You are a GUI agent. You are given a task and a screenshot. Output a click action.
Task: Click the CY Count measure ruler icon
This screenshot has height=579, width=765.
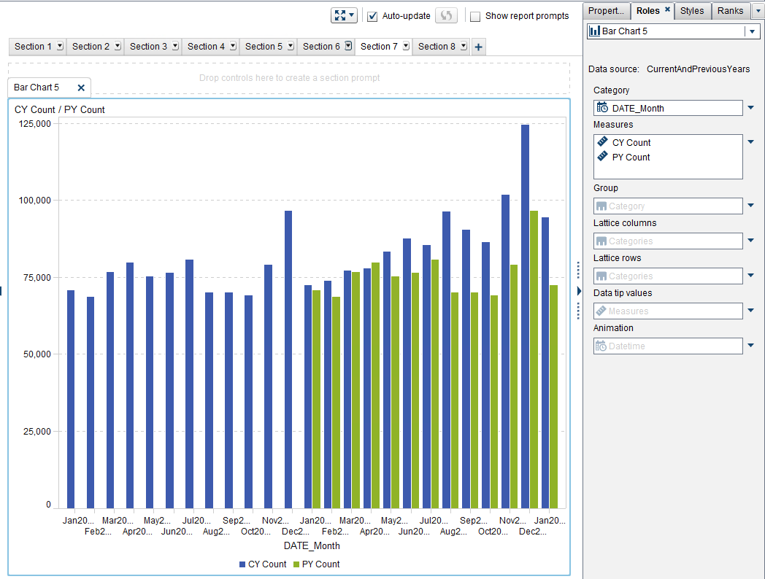coord(602,142)
